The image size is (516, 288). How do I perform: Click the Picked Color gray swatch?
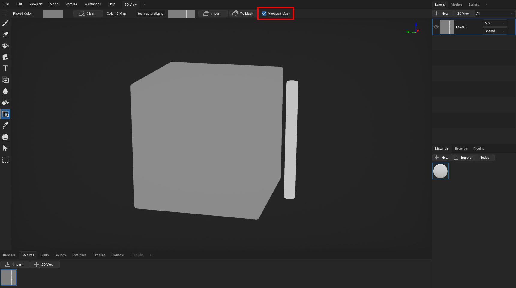pyautogui.click(x=53, y=14)
